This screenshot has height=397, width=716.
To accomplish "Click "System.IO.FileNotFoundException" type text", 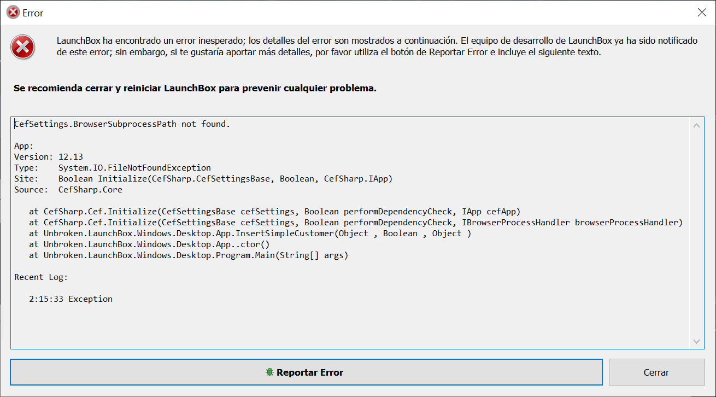I will point(134,168).
